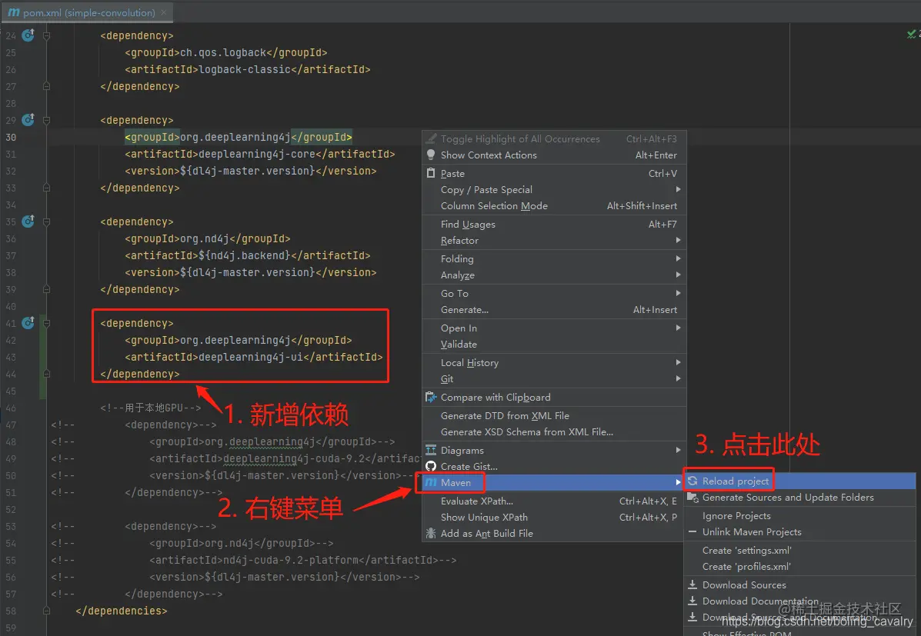Screen dimensions: 921x636
Task: Click the Ant icon beside Add as Ant Build File
Action: click(431, 533)
